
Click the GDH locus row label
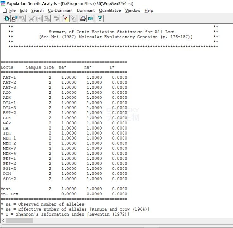click(7, 118)
